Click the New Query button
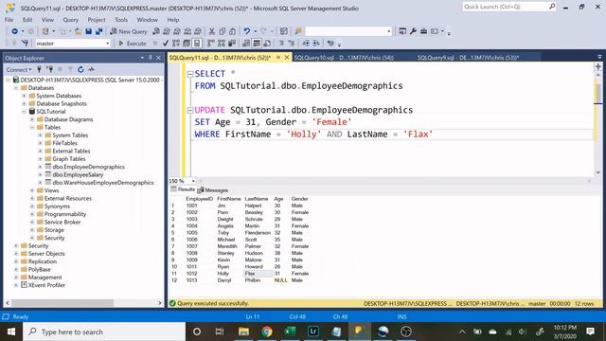The width and height of the screenshot is (606, 341). point(129,31)
